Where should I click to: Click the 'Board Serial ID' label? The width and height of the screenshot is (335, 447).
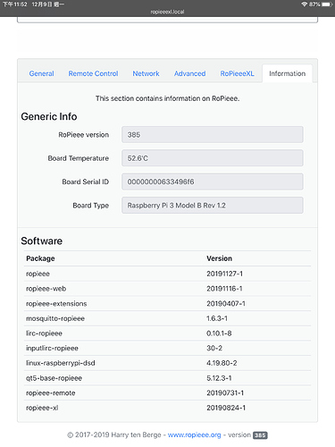[x=86, y=181]
